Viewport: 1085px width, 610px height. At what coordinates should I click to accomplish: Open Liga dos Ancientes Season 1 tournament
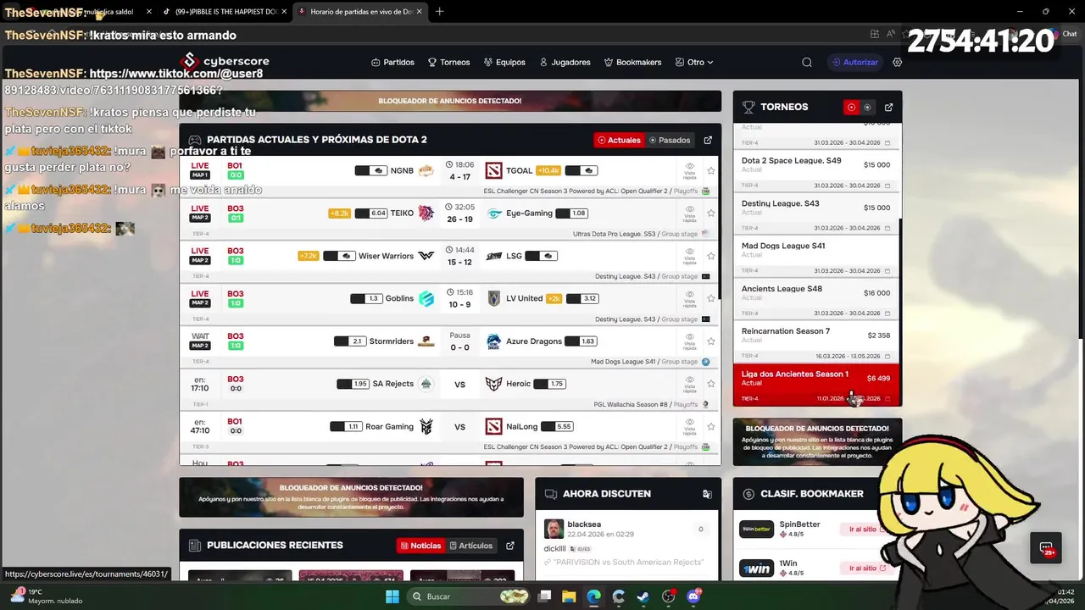[x=815, y=385]
